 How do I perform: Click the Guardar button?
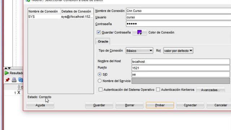pyautogui.click(x=99, y=105)
